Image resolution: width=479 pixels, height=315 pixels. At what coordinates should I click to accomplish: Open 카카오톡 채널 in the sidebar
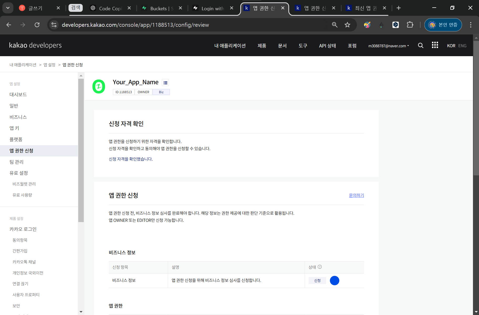click(24, 262)
